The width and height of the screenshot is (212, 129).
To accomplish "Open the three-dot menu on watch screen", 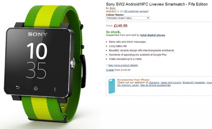I will [55, 90].
